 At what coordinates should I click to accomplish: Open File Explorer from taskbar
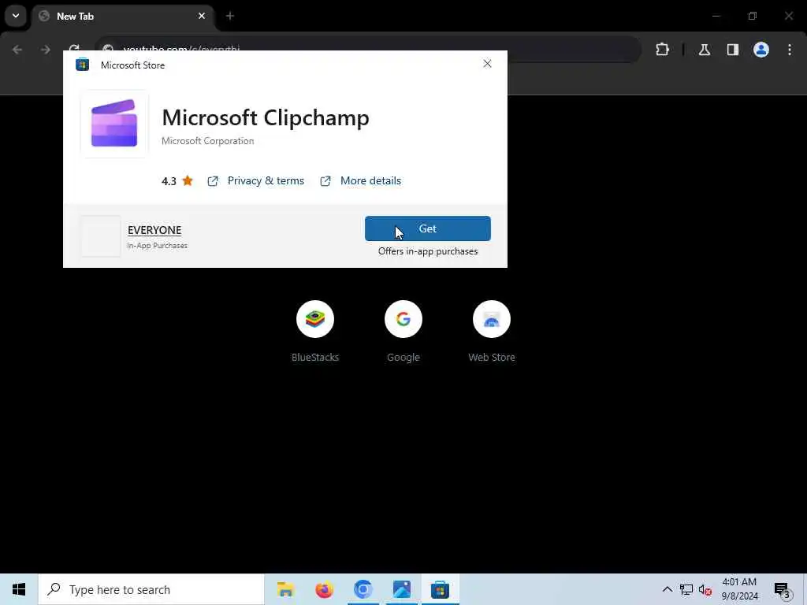pos(285,589)
